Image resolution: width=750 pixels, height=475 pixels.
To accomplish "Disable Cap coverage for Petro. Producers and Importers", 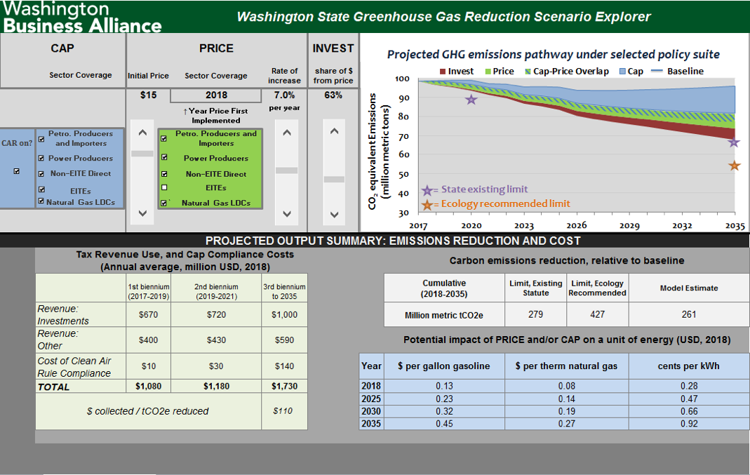I will (41, 138).
